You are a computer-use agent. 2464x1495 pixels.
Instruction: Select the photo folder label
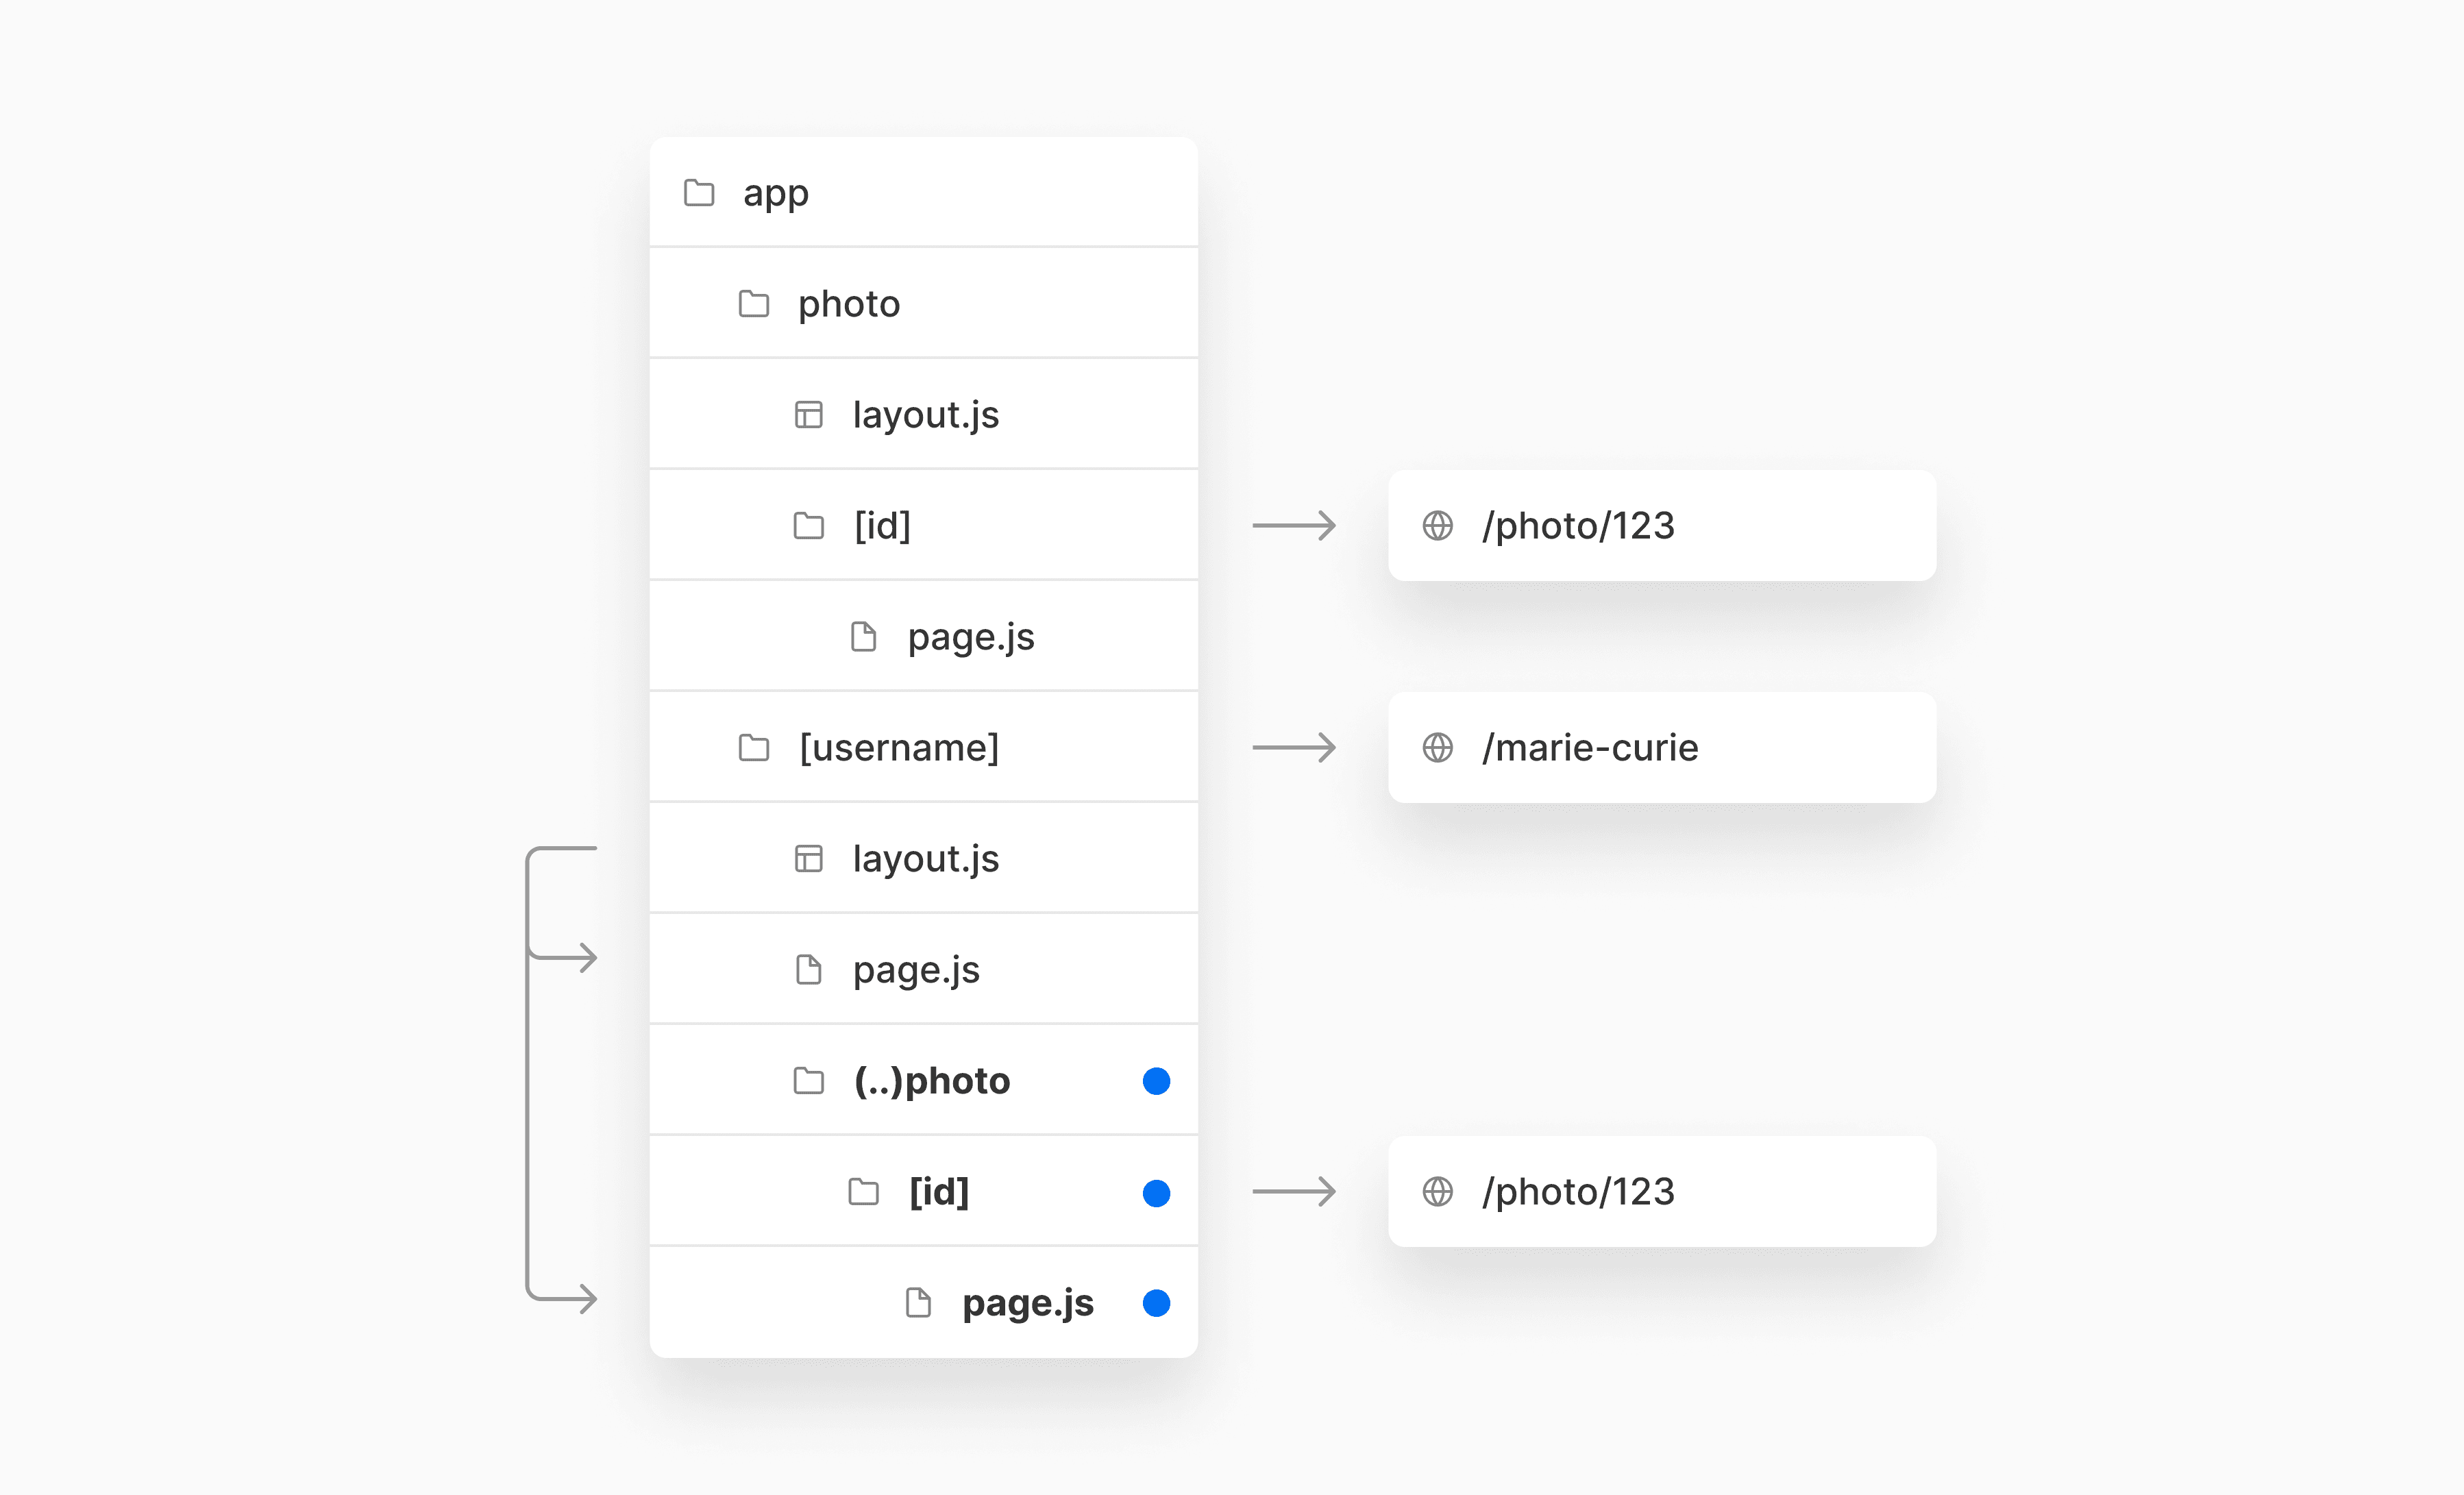(x=848, y=304)
